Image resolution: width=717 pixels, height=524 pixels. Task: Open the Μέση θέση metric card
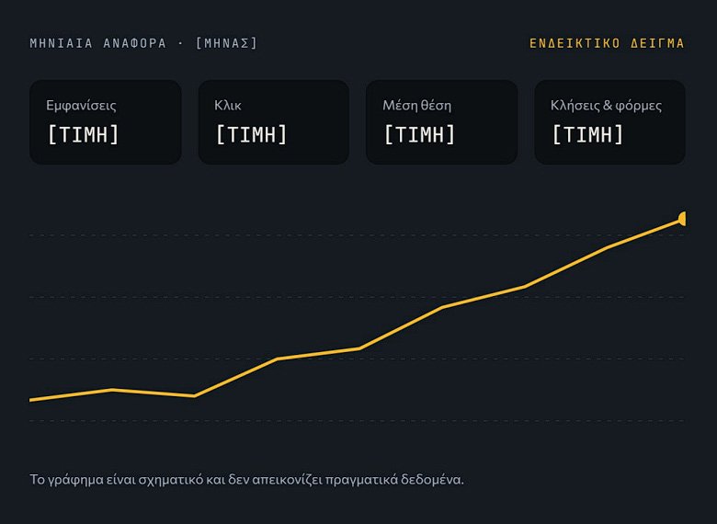tap(442, 122)
